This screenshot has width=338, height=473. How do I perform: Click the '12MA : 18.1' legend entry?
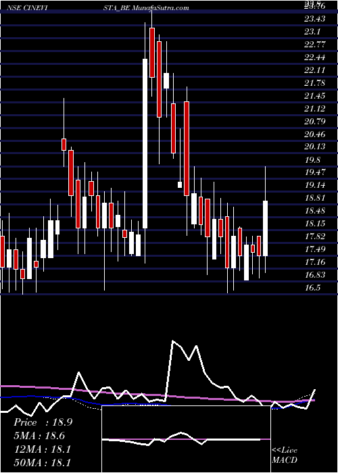point(42,449)
